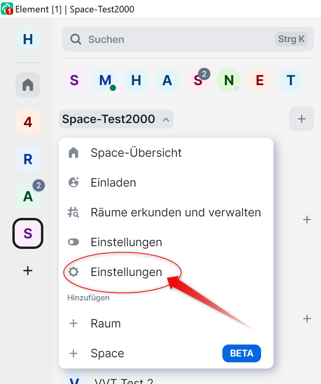Screen dimensions: 321x384
Task: Click the plus icon to create a space
Action: point(28,271)
